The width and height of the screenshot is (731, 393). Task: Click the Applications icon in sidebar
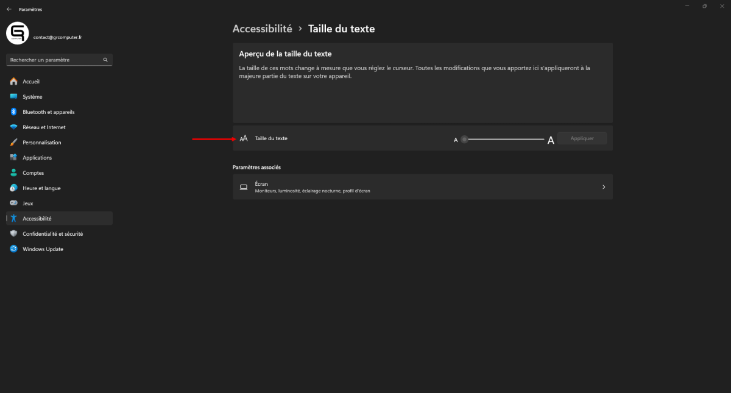pos(13,158)
